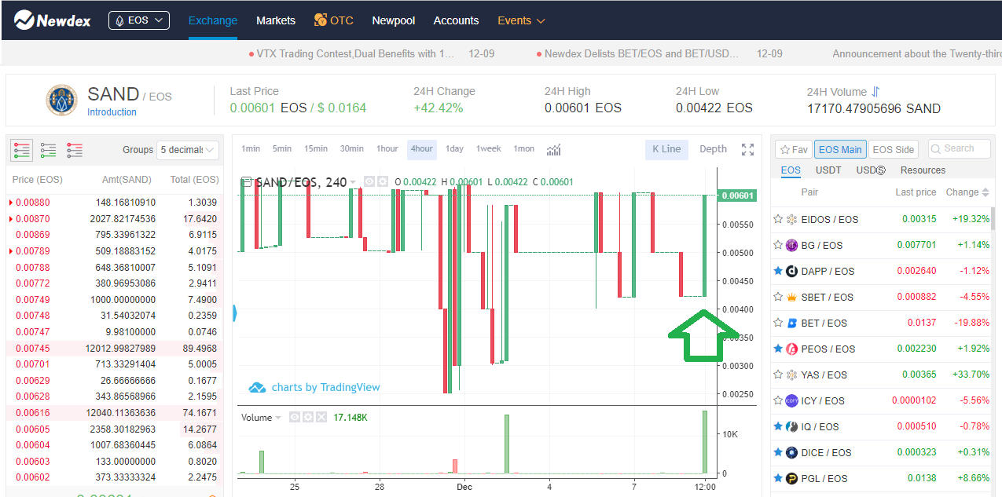Switch to the USDT quote tab

[828, 170]
